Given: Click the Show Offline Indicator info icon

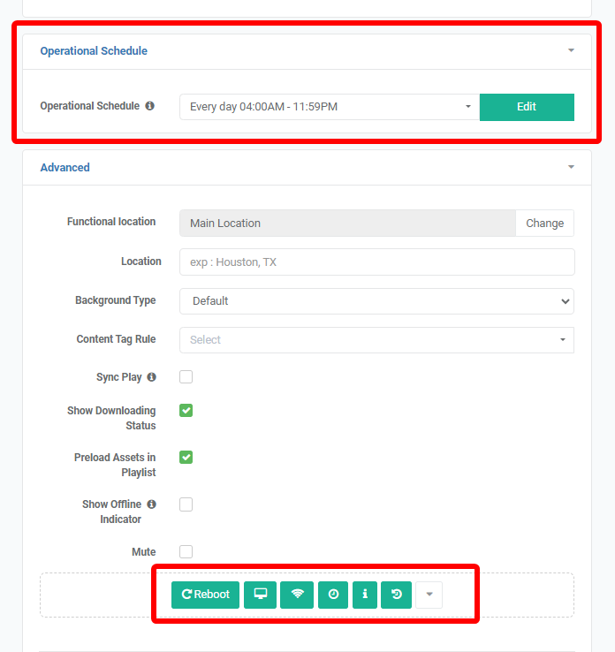Looking at the screenshot, I should 152,504.
